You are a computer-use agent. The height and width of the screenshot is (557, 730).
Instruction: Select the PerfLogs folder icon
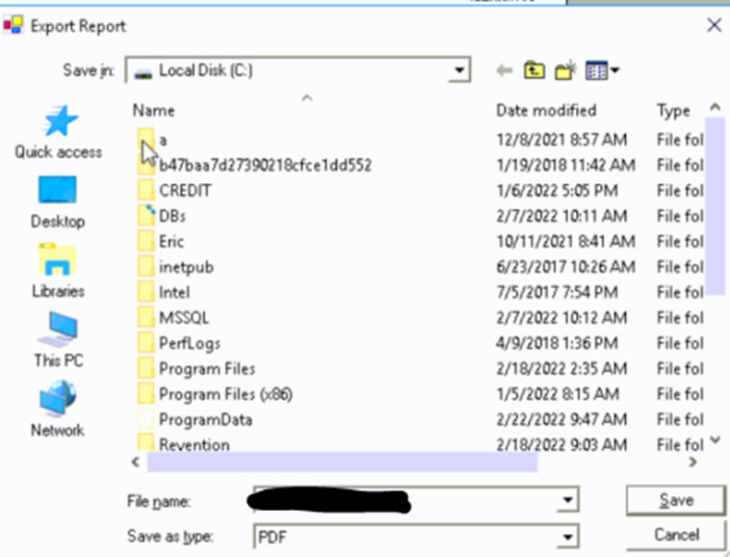point(145,343)
